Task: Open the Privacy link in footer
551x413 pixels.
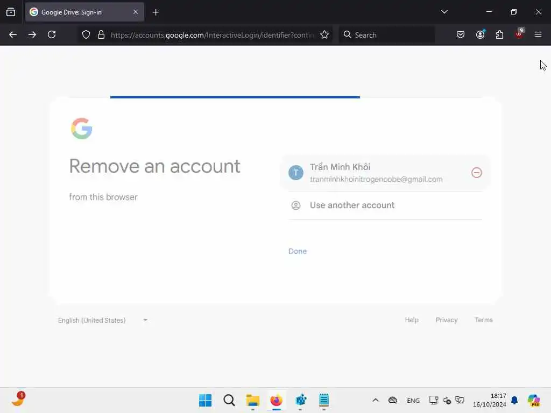Action: pos(447,320)
